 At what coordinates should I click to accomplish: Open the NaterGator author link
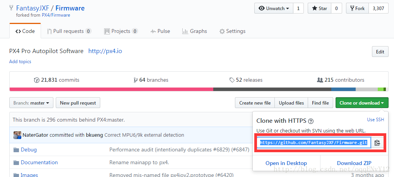coord(36,135)
